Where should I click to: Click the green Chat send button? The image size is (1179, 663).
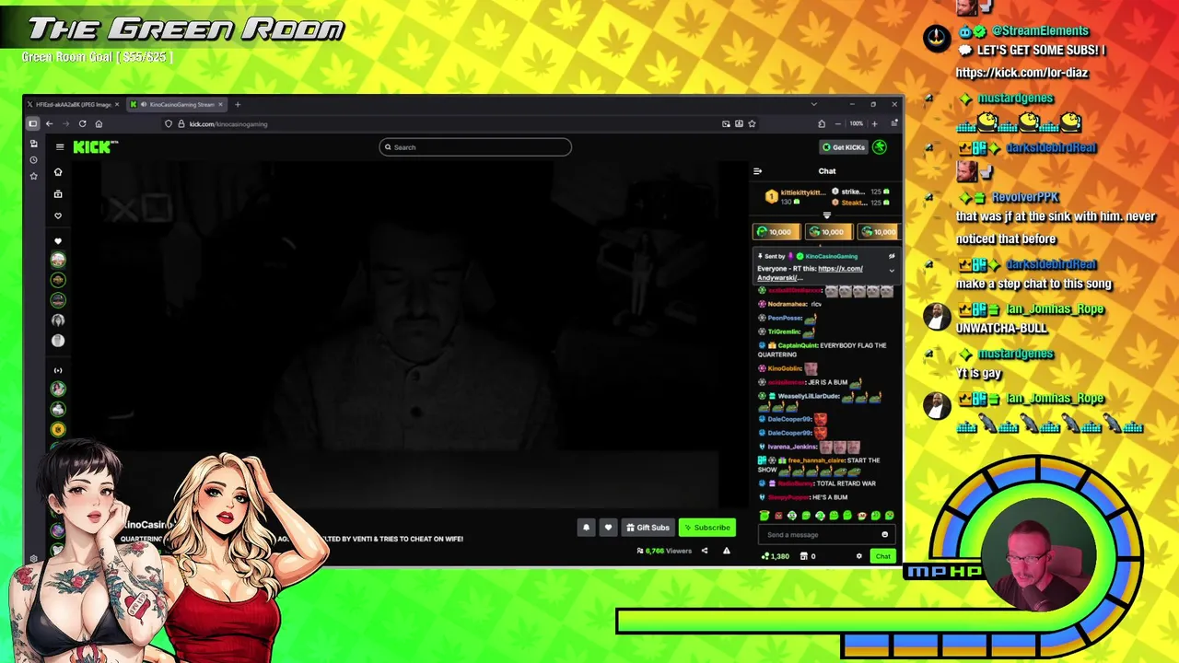coord(882,556)
